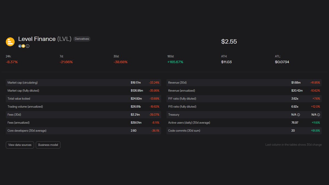
Task: Open View data sources
Action: click(20, 145)
